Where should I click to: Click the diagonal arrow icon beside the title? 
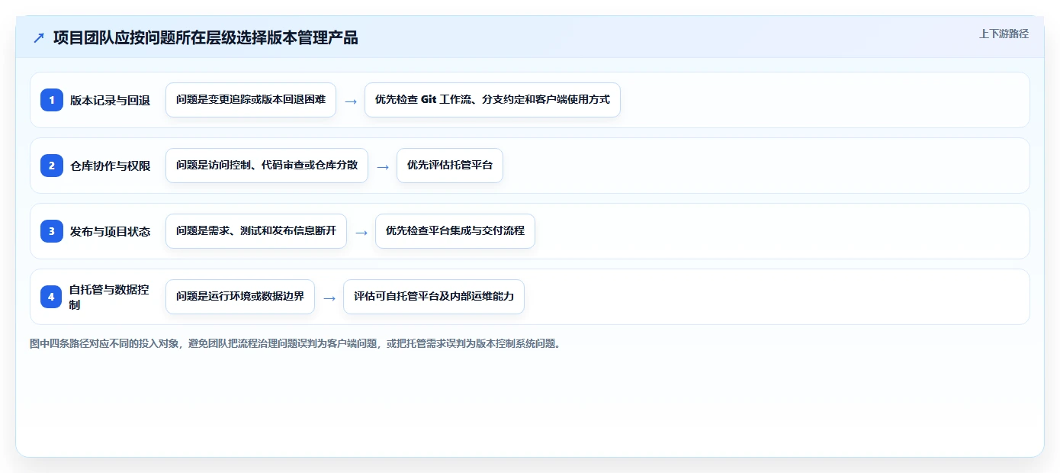coord(39,38)
